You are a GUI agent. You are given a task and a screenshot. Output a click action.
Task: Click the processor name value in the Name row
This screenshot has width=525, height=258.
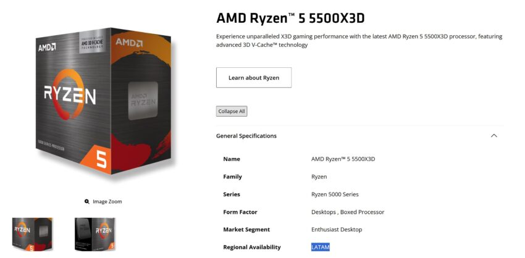[x=343, y=159]
